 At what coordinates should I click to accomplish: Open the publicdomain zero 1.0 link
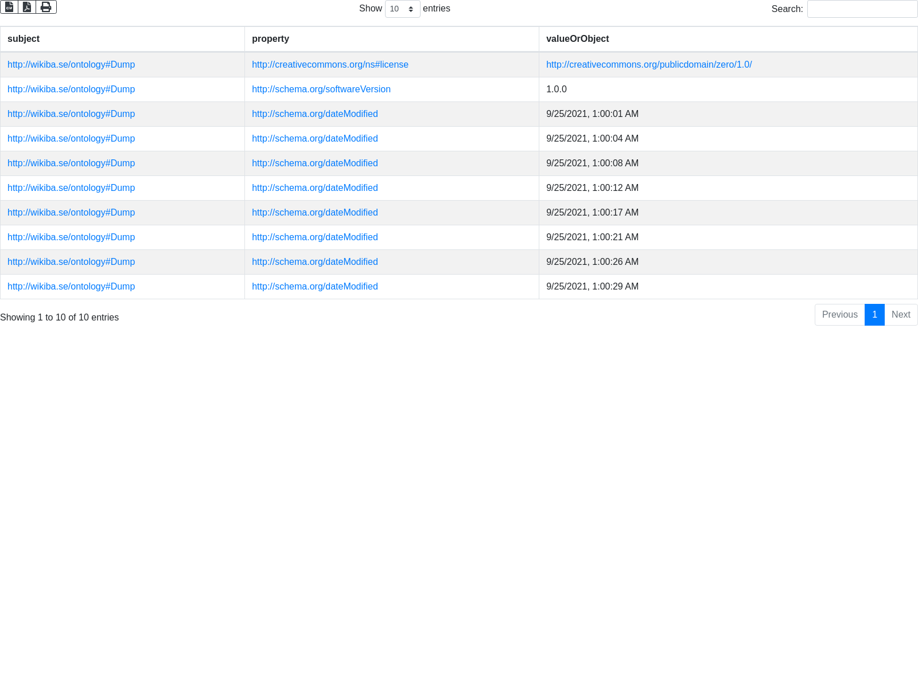[x=648, y=65]
